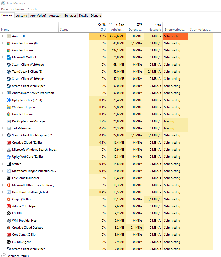Click the Creative Cloud (32 Bit) icon
The height and width of the screenshot is (257, 221).
[x=9, y=143]
